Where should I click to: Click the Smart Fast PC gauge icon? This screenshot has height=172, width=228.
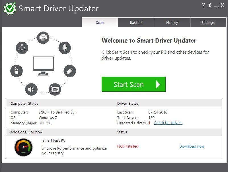point(23,147)
